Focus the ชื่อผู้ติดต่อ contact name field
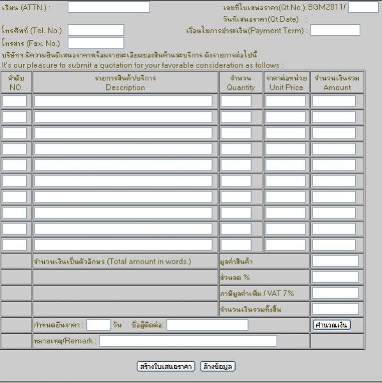This screenshot has width=382, height=383. tap(207, 325)
